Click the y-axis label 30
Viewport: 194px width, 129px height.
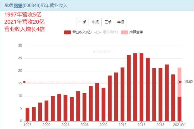[x=20, y=46]
